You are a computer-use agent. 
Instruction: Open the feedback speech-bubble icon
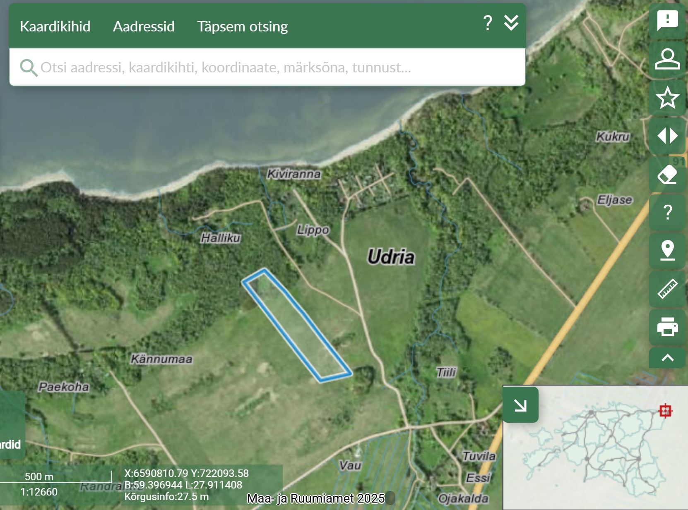667,20
